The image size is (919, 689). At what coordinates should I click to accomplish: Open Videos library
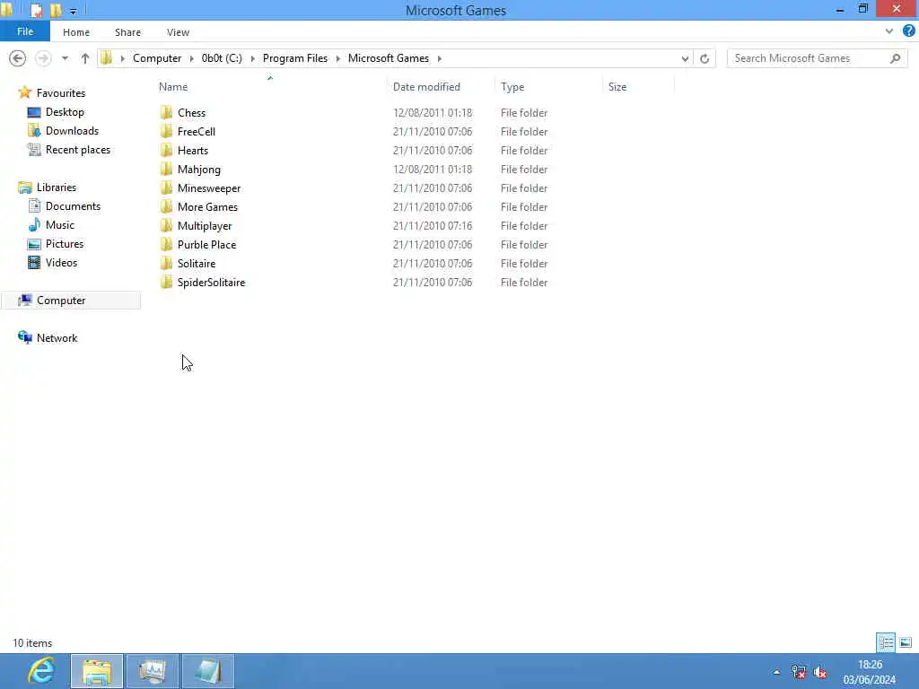pos(61,263)
